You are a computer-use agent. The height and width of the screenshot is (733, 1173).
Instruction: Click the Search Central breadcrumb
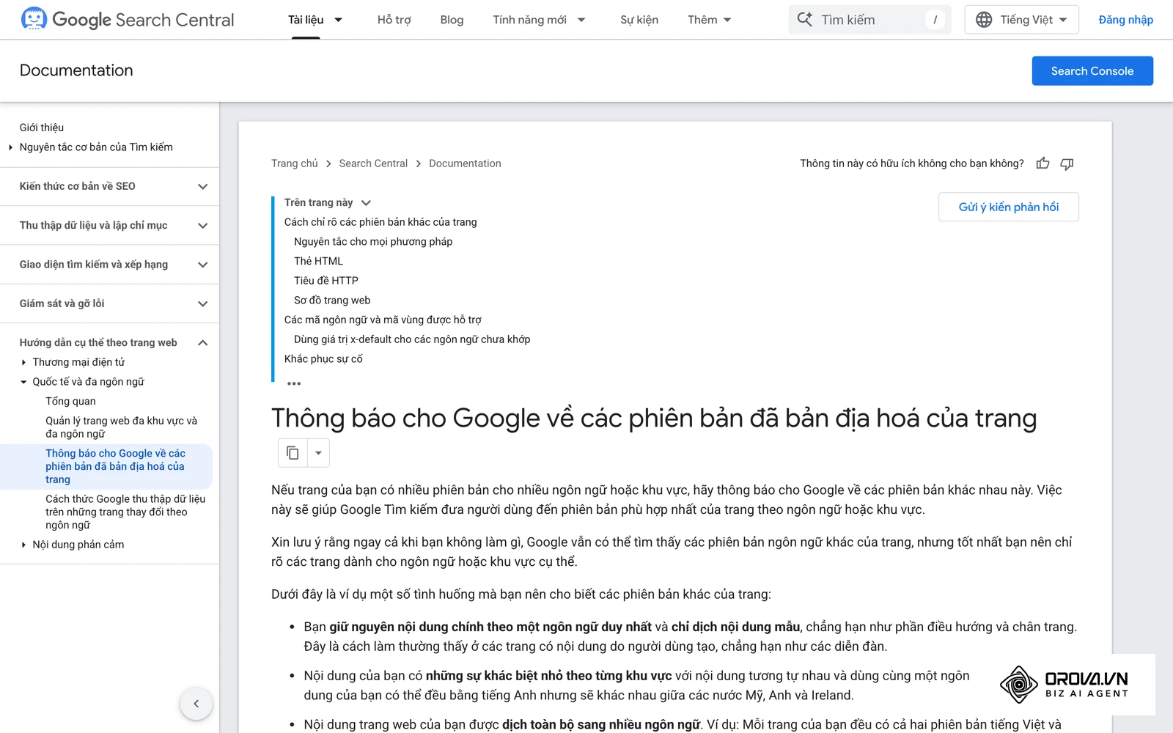373,163
